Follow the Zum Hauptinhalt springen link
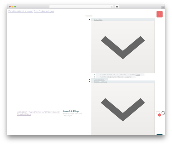Image resolution: width=172 pixels, height=145 pixels. coord(21,11)
